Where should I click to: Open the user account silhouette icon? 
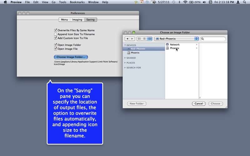[x=238, y=2]
